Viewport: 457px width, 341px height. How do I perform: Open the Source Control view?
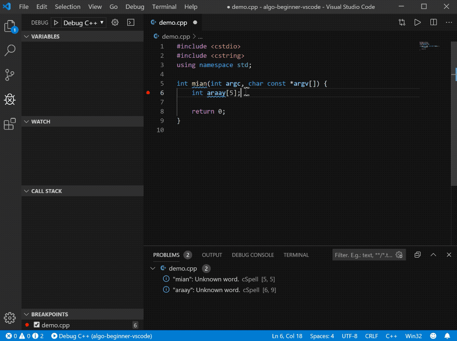tap(10, 75)
